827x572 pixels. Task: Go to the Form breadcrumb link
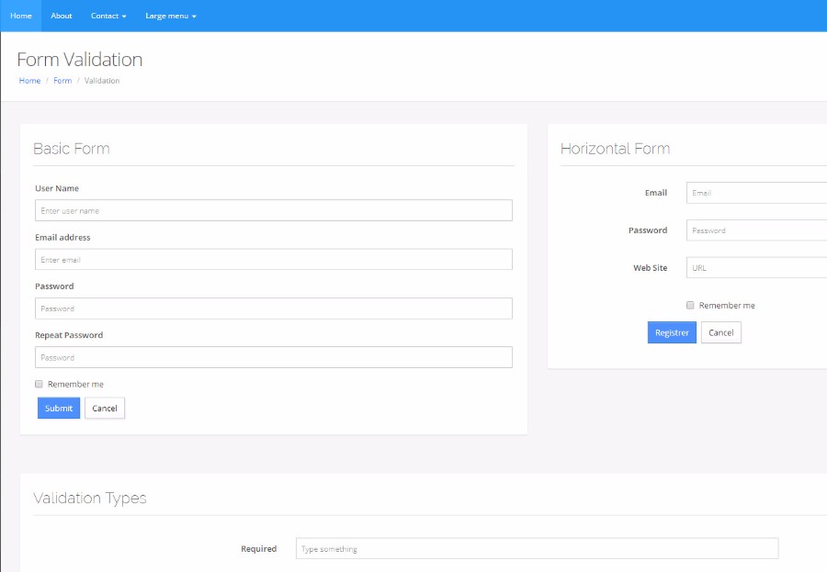(62, 81)
